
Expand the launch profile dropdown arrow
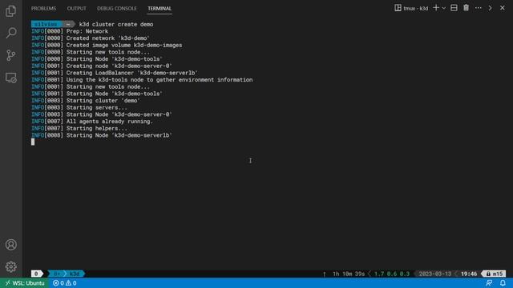click(x=443, y=8)
